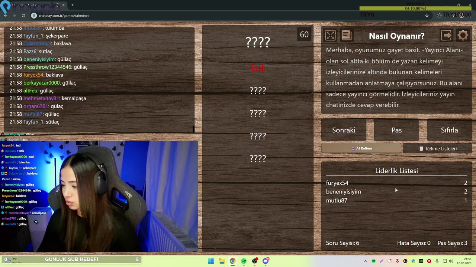Click chat message by mehmetaltay31: kemalpaşa
The height and width of the screenshot is (267, 476).
point(48,98)
